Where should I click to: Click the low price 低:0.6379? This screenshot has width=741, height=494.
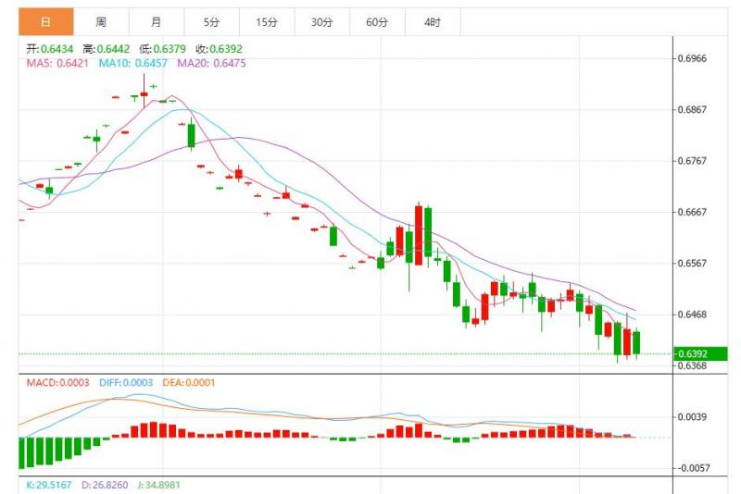[x=162, y=49]
